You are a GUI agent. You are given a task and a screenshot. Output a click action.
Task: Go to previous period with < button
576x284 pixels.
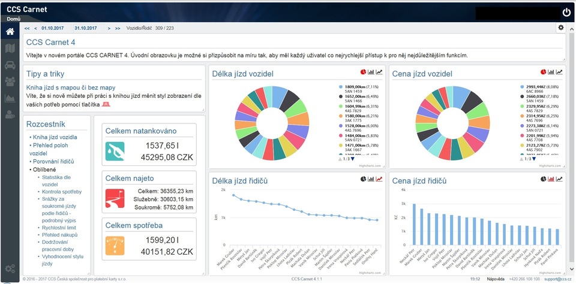pyautogui.click(x=35, y=28)
